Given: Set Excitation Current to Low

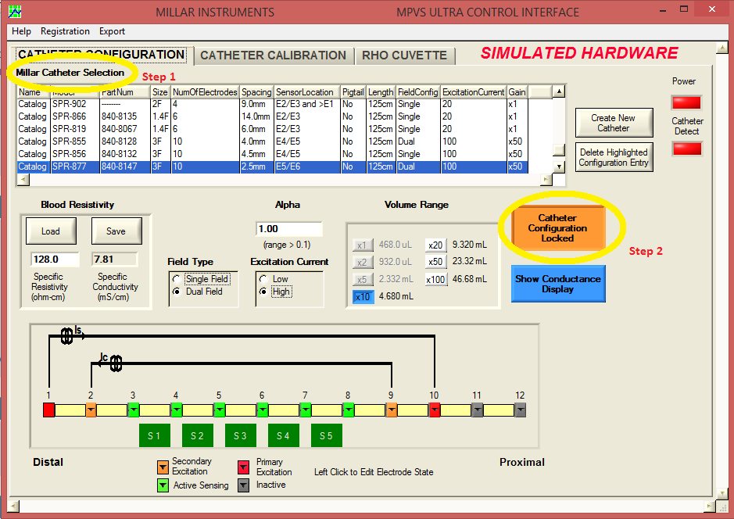Looking at the screenshot, I should pyautogui.click(x=263, y=279).
